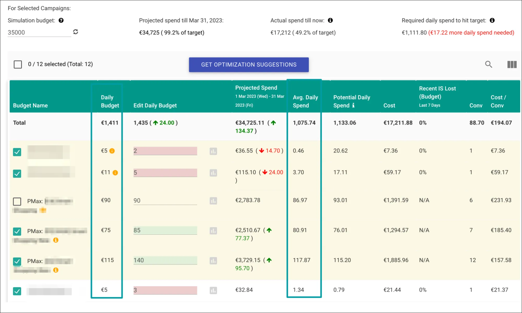Image resolution: width=522 pixels, height=313 pixels.
Task: Check the unchecked PMax €90 row checkbox
Action: click(x=17, y=201)
